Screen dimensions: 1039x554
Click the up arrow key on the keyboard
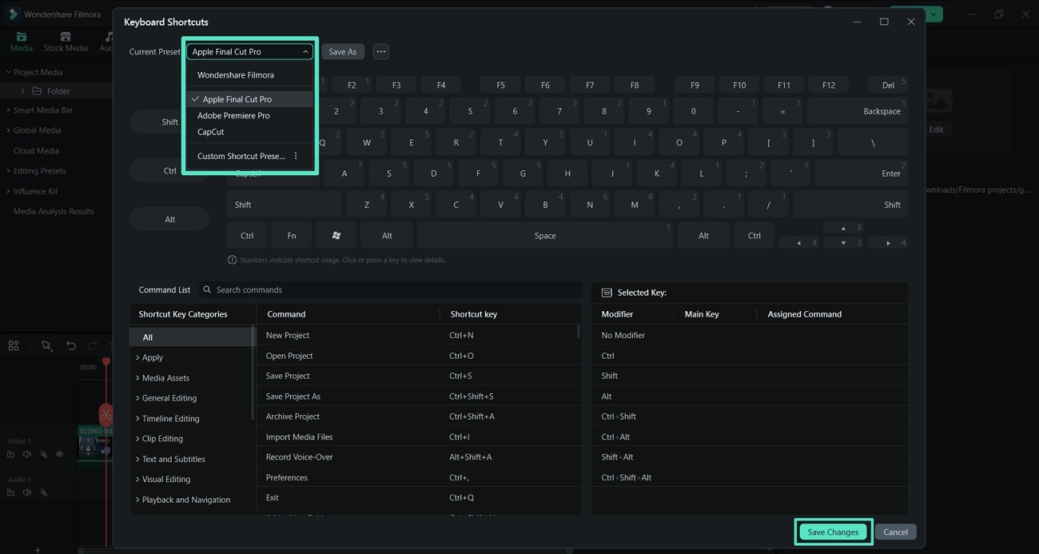click(843, 228)
